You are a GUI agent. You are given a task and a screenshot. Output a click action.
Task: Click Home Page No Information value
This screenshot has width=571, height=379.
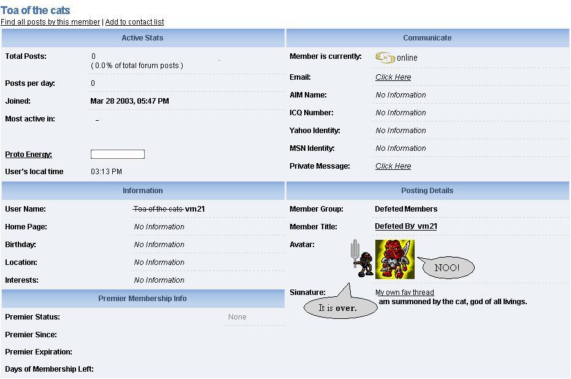[159, 227]
